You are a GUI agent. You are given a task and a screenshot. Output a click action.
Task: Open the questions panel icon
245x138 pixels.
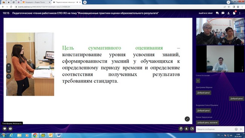[x=223, y=13]
